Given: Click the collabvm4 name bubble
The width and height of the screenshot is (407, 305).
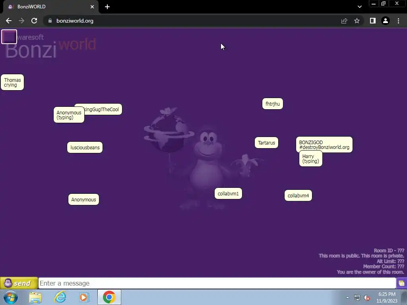Looking at the screenshot, I should click(x=298, y=195).
